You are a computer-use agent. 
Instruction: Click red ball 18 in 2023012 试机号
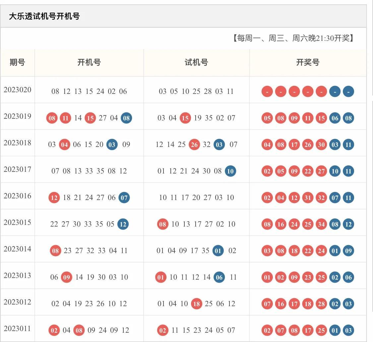tap(197, 304)
